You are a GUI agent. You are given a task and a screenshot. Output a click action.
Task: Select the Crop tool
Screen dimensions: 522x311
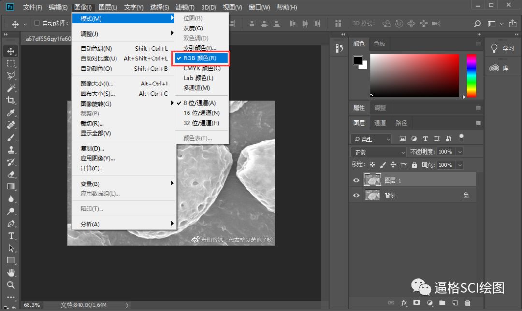(11, 100)
